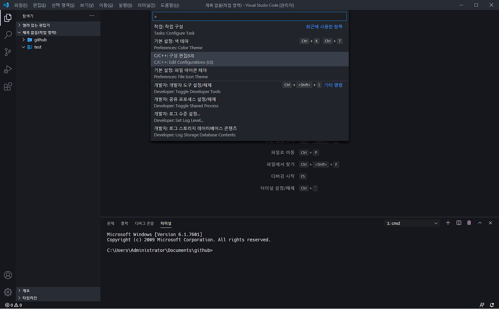The height and width of the screenshot is (309, 499).
Task: Click errors and warnings status indicator
Action: 13,305
